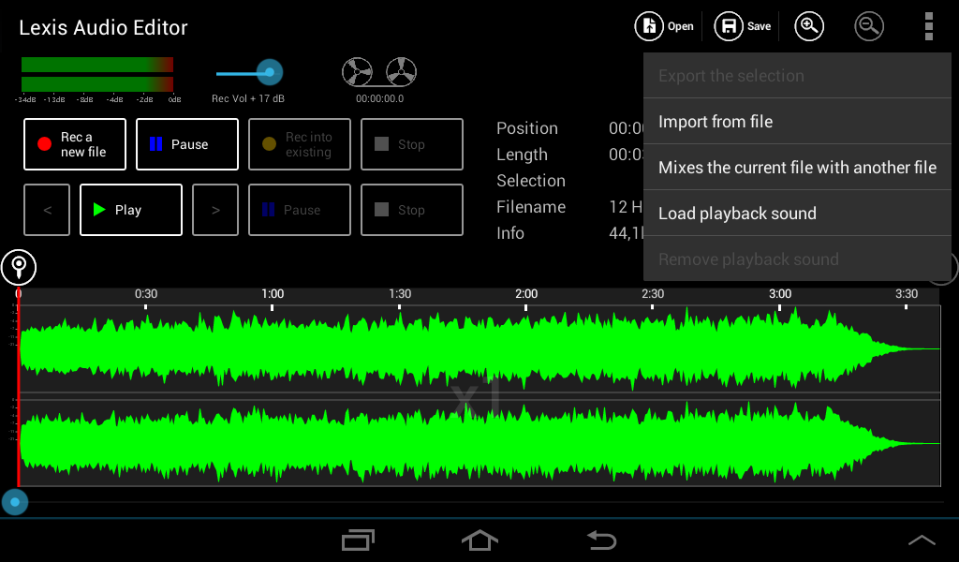Click the 0:30 mark on the timeline ruler
Image resolution: width=959 pixels, height=562 pixels.
146,294
